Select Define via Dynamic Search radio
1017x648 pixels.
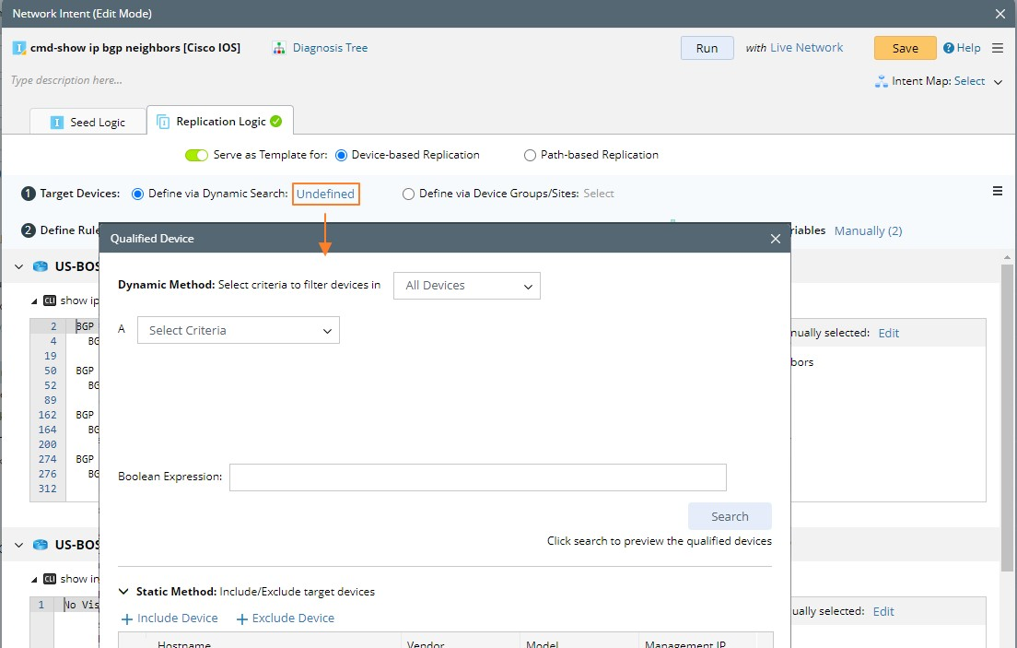(137, 194)
